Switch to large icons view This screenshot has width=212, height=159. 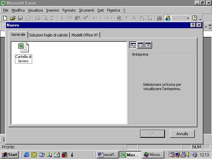(133, 45)
